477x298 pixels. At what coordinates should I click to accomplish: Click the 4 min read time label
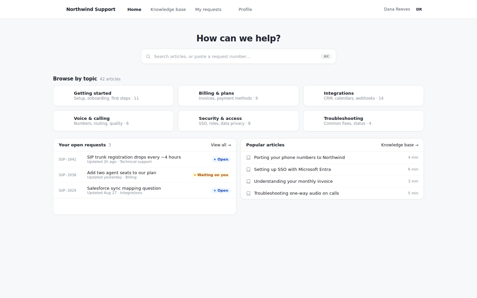pyautogui.click(x=413, y=158)
